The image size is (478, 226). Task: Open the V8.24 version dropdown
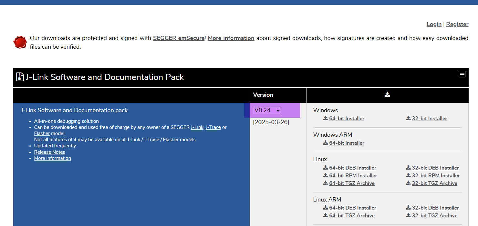[266, 110]
